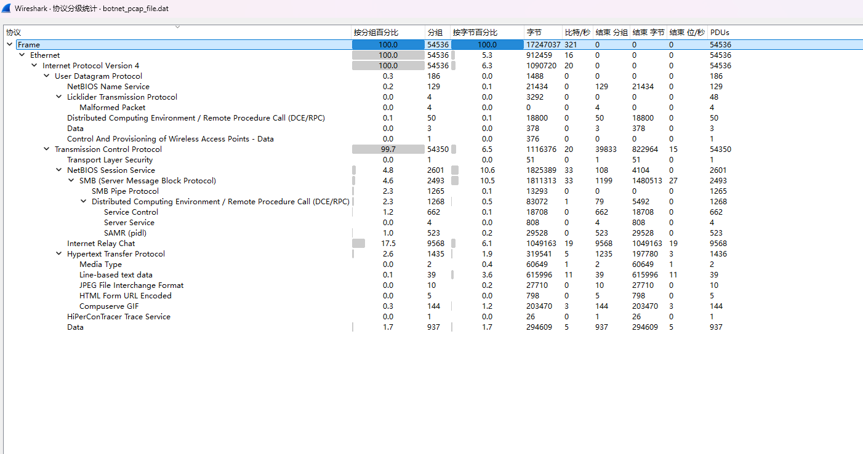The height and width of the screenshot is (454, 863).
Task: Click bytes value 203470 in Compuserve GIF row
Action: coord(539,306)
